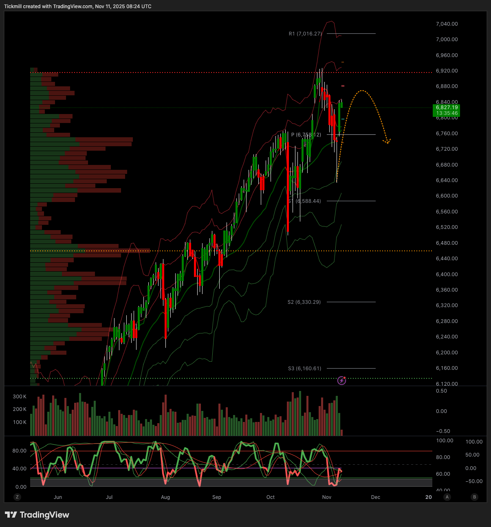The width and height of the screenshot is (491, 527).
Task: Click the TradingView logo
Action: (x=37, y=515)
